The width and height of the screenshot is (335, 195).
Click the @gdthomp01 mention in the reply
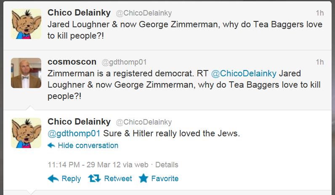[74, 134]
